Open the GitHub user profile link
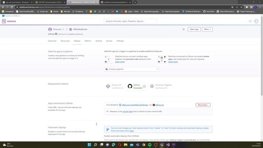 (x=159, y=105)
